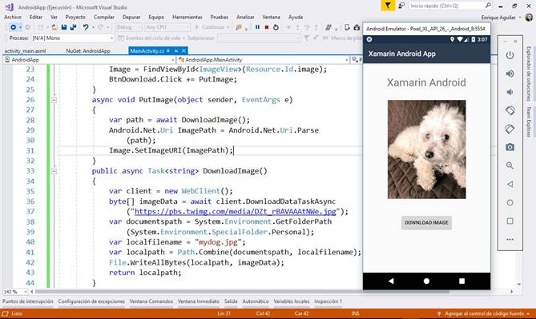Click the emulator sidebar Overview square
This screenshot has height=319, width=536.
tap(510, 221)
